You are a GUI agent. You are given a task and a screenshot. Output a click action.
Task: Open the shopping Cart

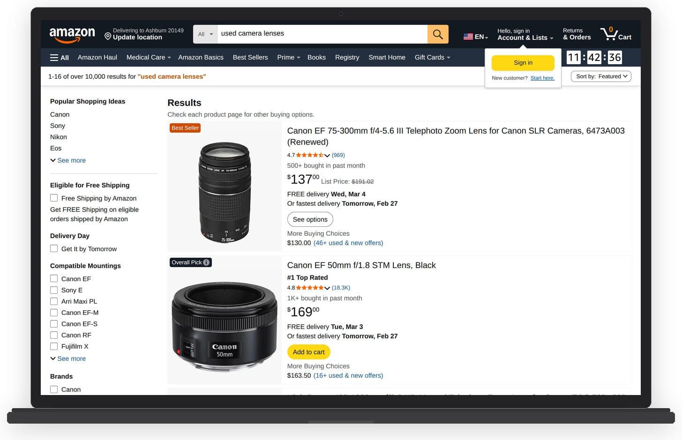point(615,33)
